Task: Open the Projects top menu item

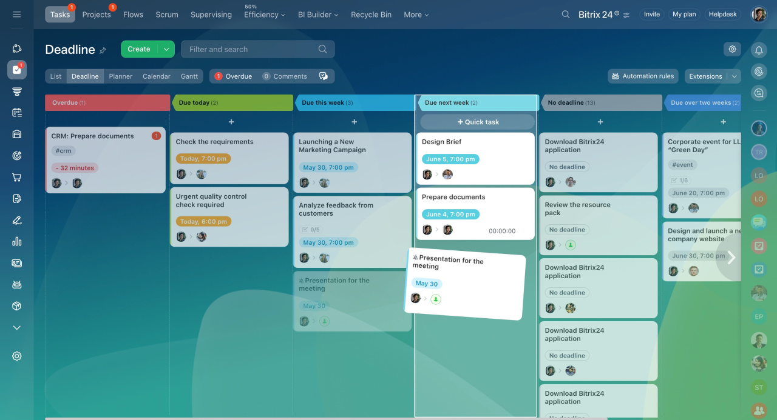Action: (x=97, y=15)
